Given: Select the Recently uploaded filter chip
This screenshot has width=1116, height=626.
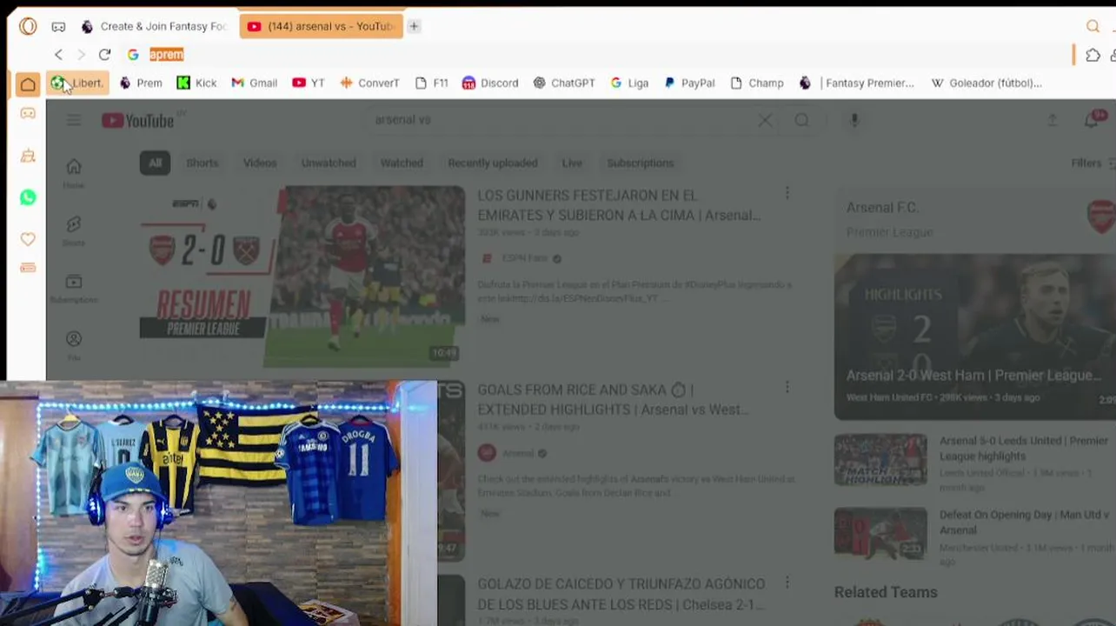Looking at the screenshot, I should 493,163.
